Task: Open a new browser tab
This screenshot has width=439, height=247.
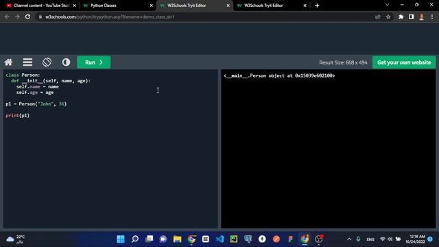Action: 317,5
